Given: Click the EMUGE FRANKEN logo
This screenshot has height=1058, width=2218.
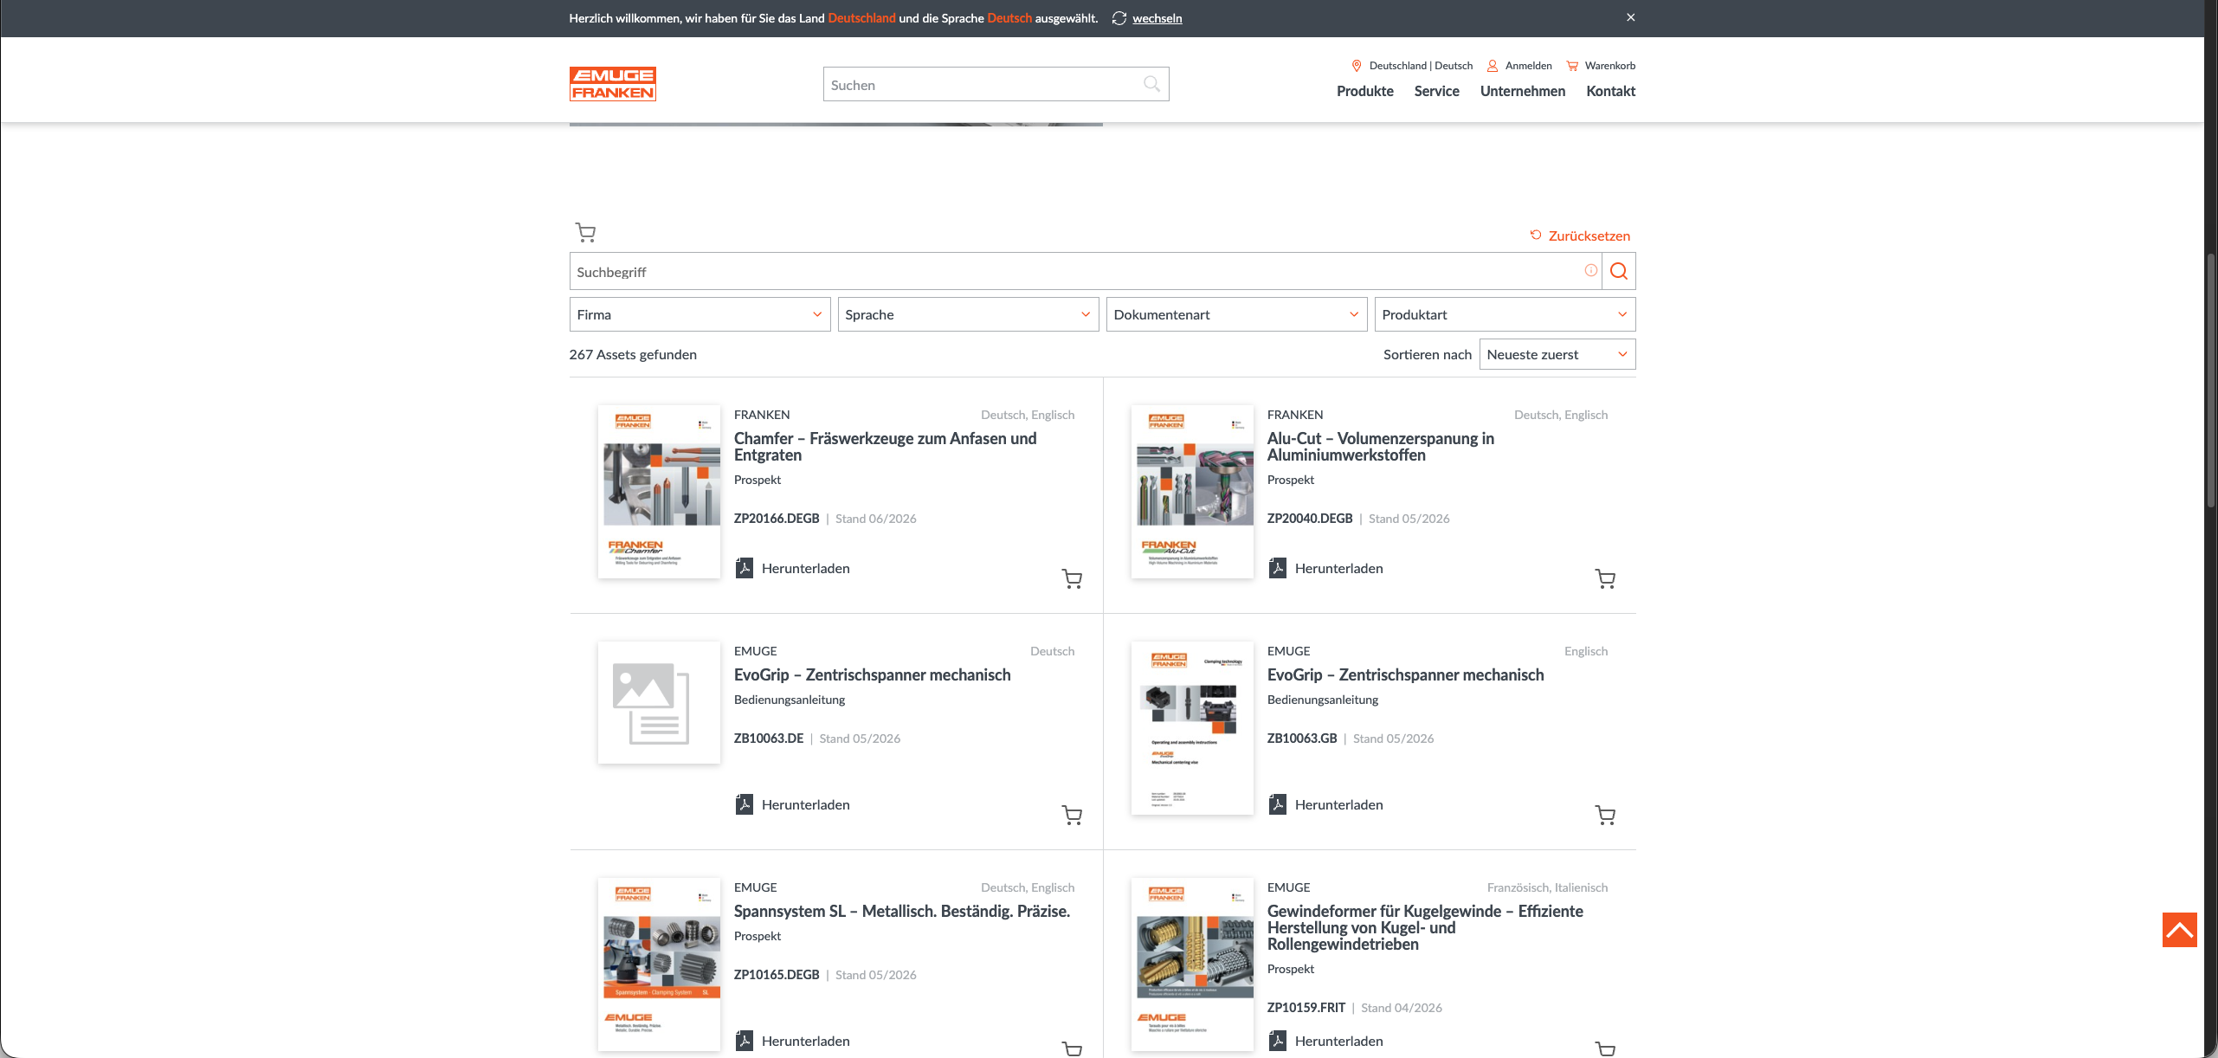Looking at the screenshot, I should tap(612, 84).
